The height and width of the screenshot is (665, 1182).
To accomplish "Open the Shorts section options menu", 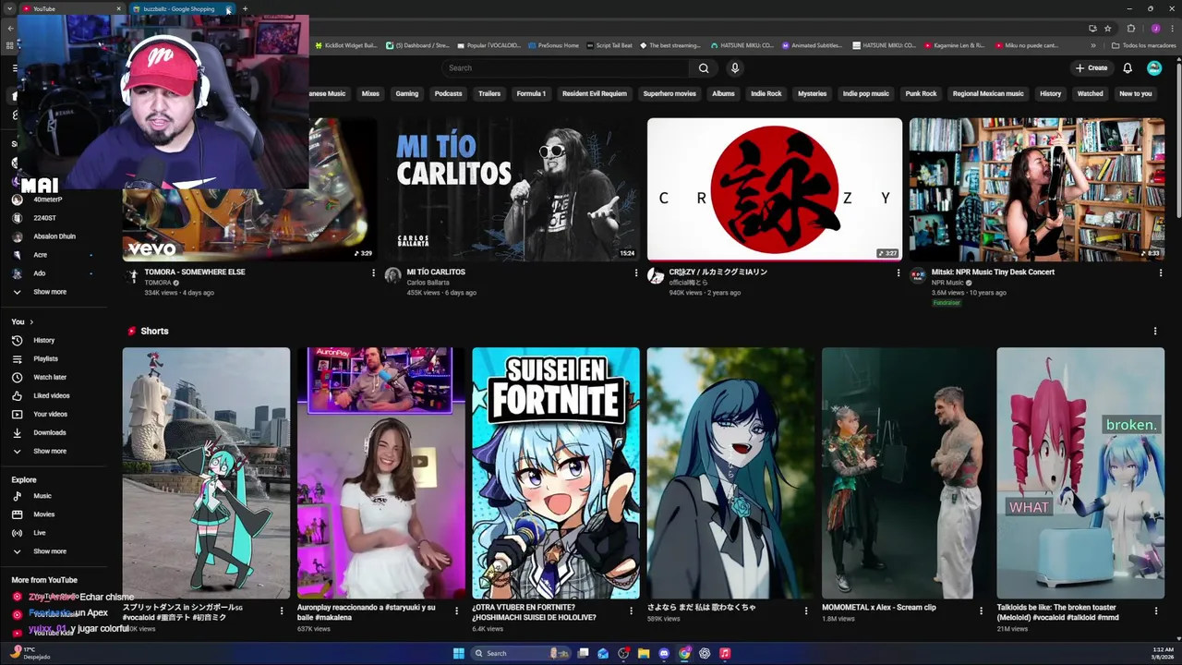I will coord(1154,331).
